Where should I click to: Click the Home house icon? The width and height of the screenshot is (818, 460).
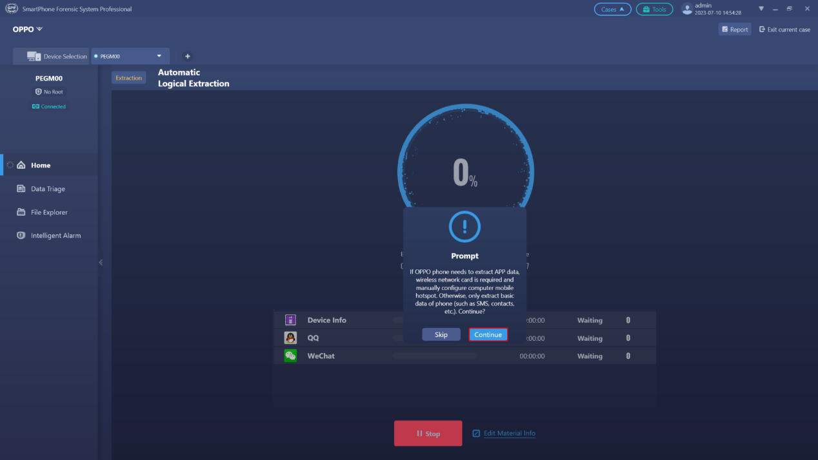[x=21, y=166]
